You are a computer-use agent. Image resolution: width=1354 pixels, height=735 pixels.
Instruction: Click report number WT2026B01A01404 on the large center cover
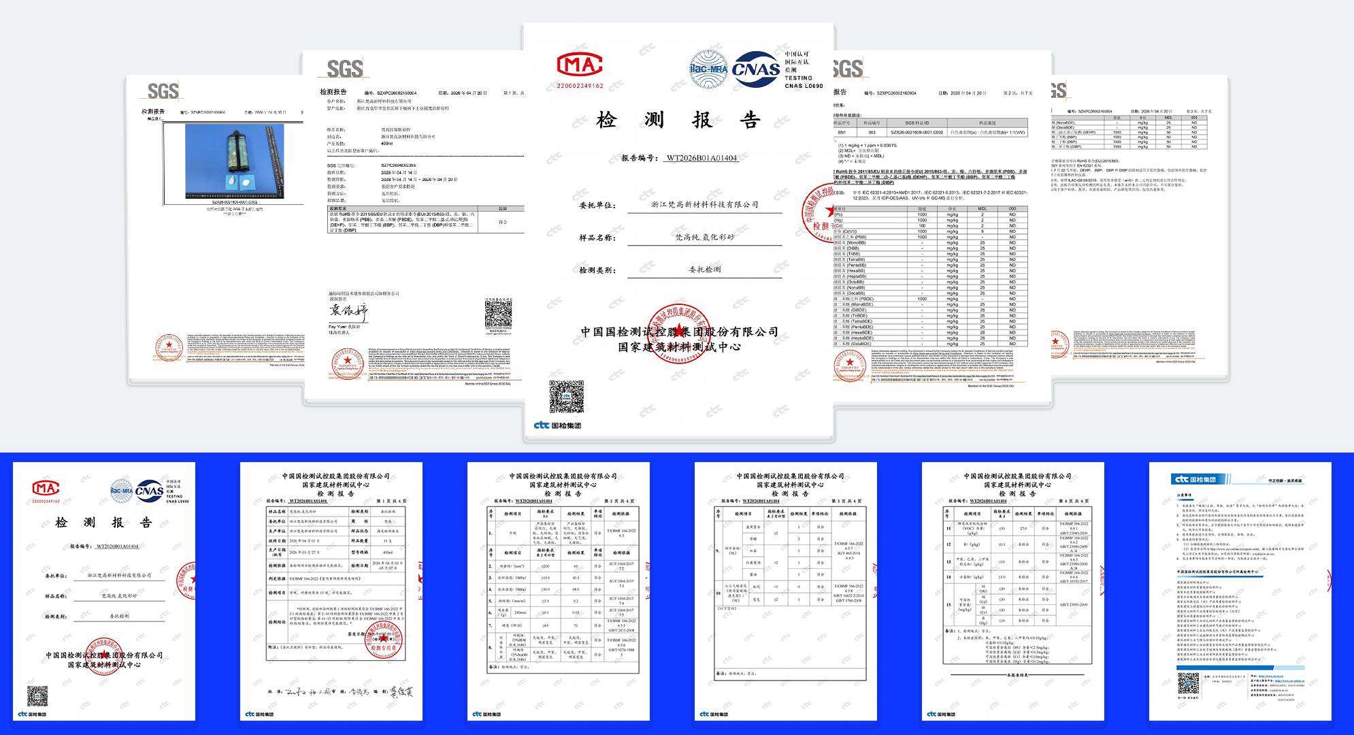tap(701, 158)
